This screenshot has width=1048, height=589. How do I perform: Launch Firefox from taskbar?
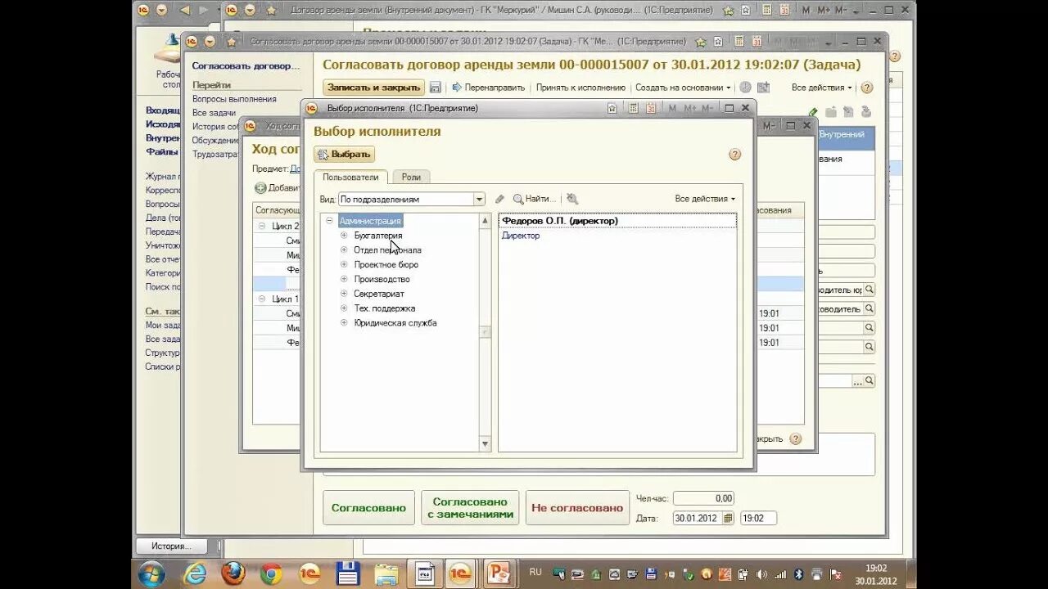tap(233, 573)
